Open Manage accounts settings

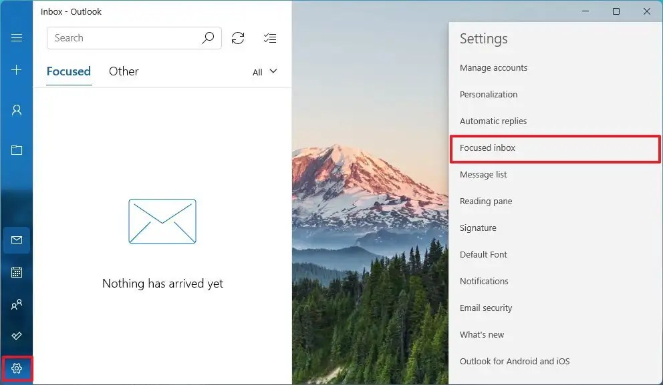tap(494, 67)
